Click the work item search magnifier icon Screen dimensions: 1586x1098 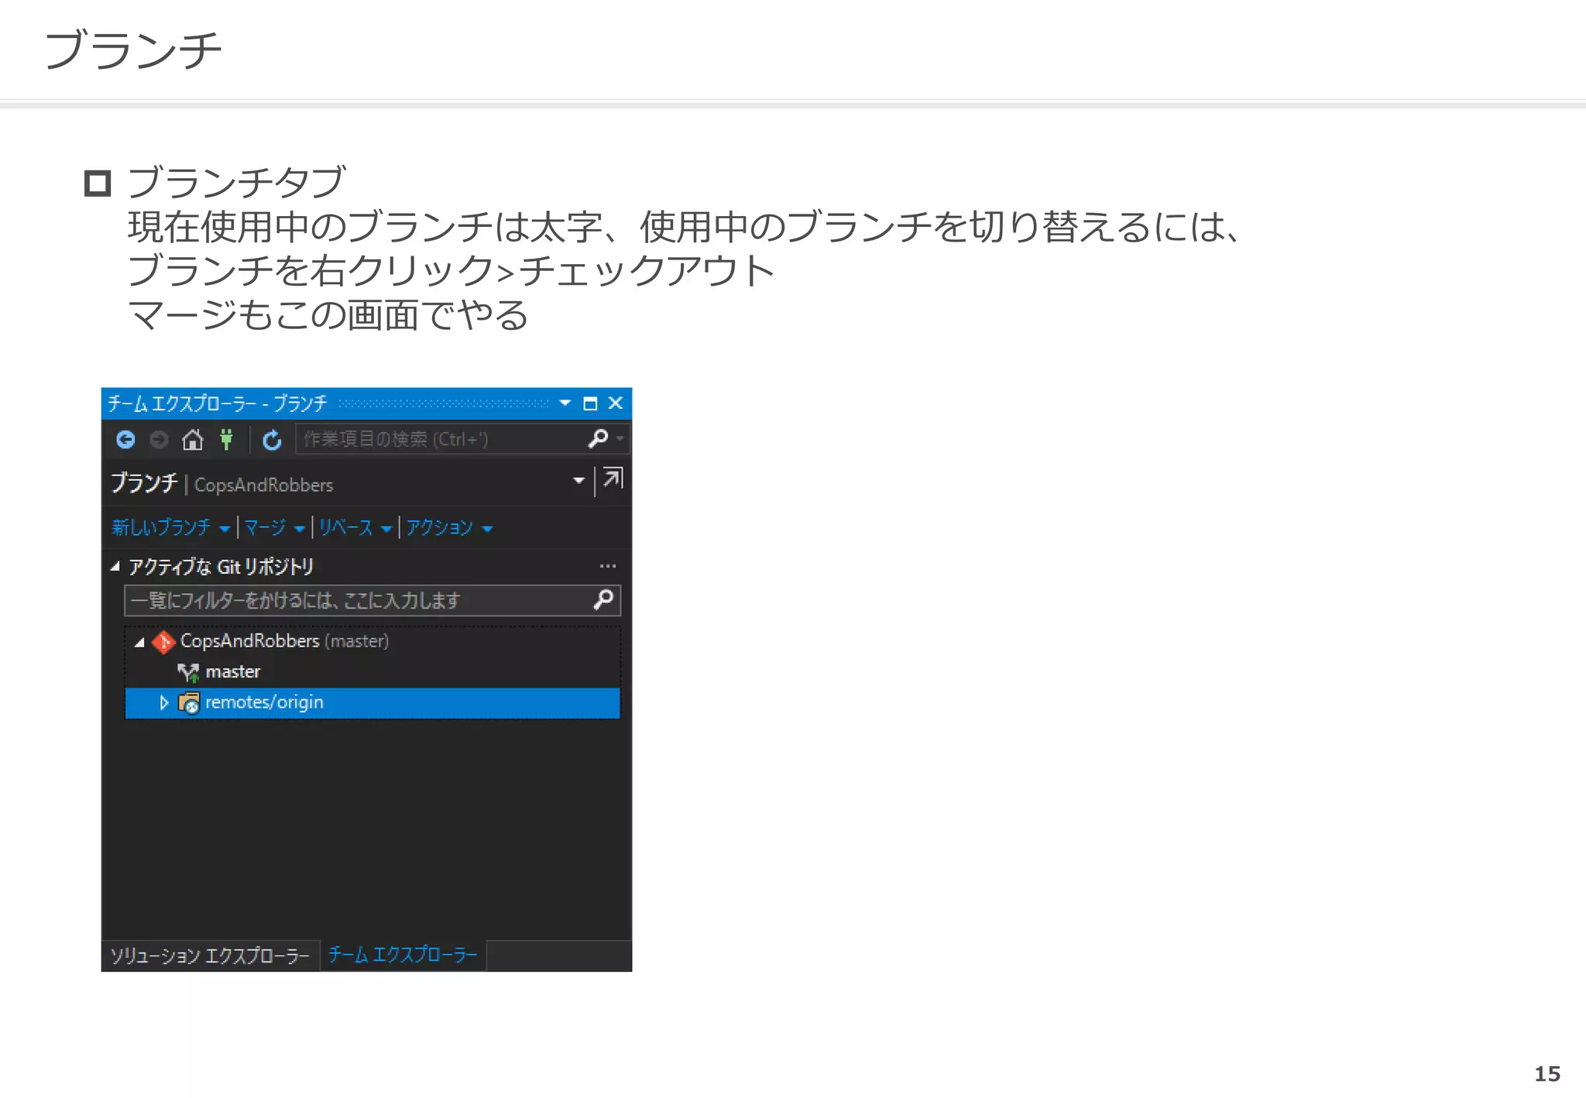598,439
